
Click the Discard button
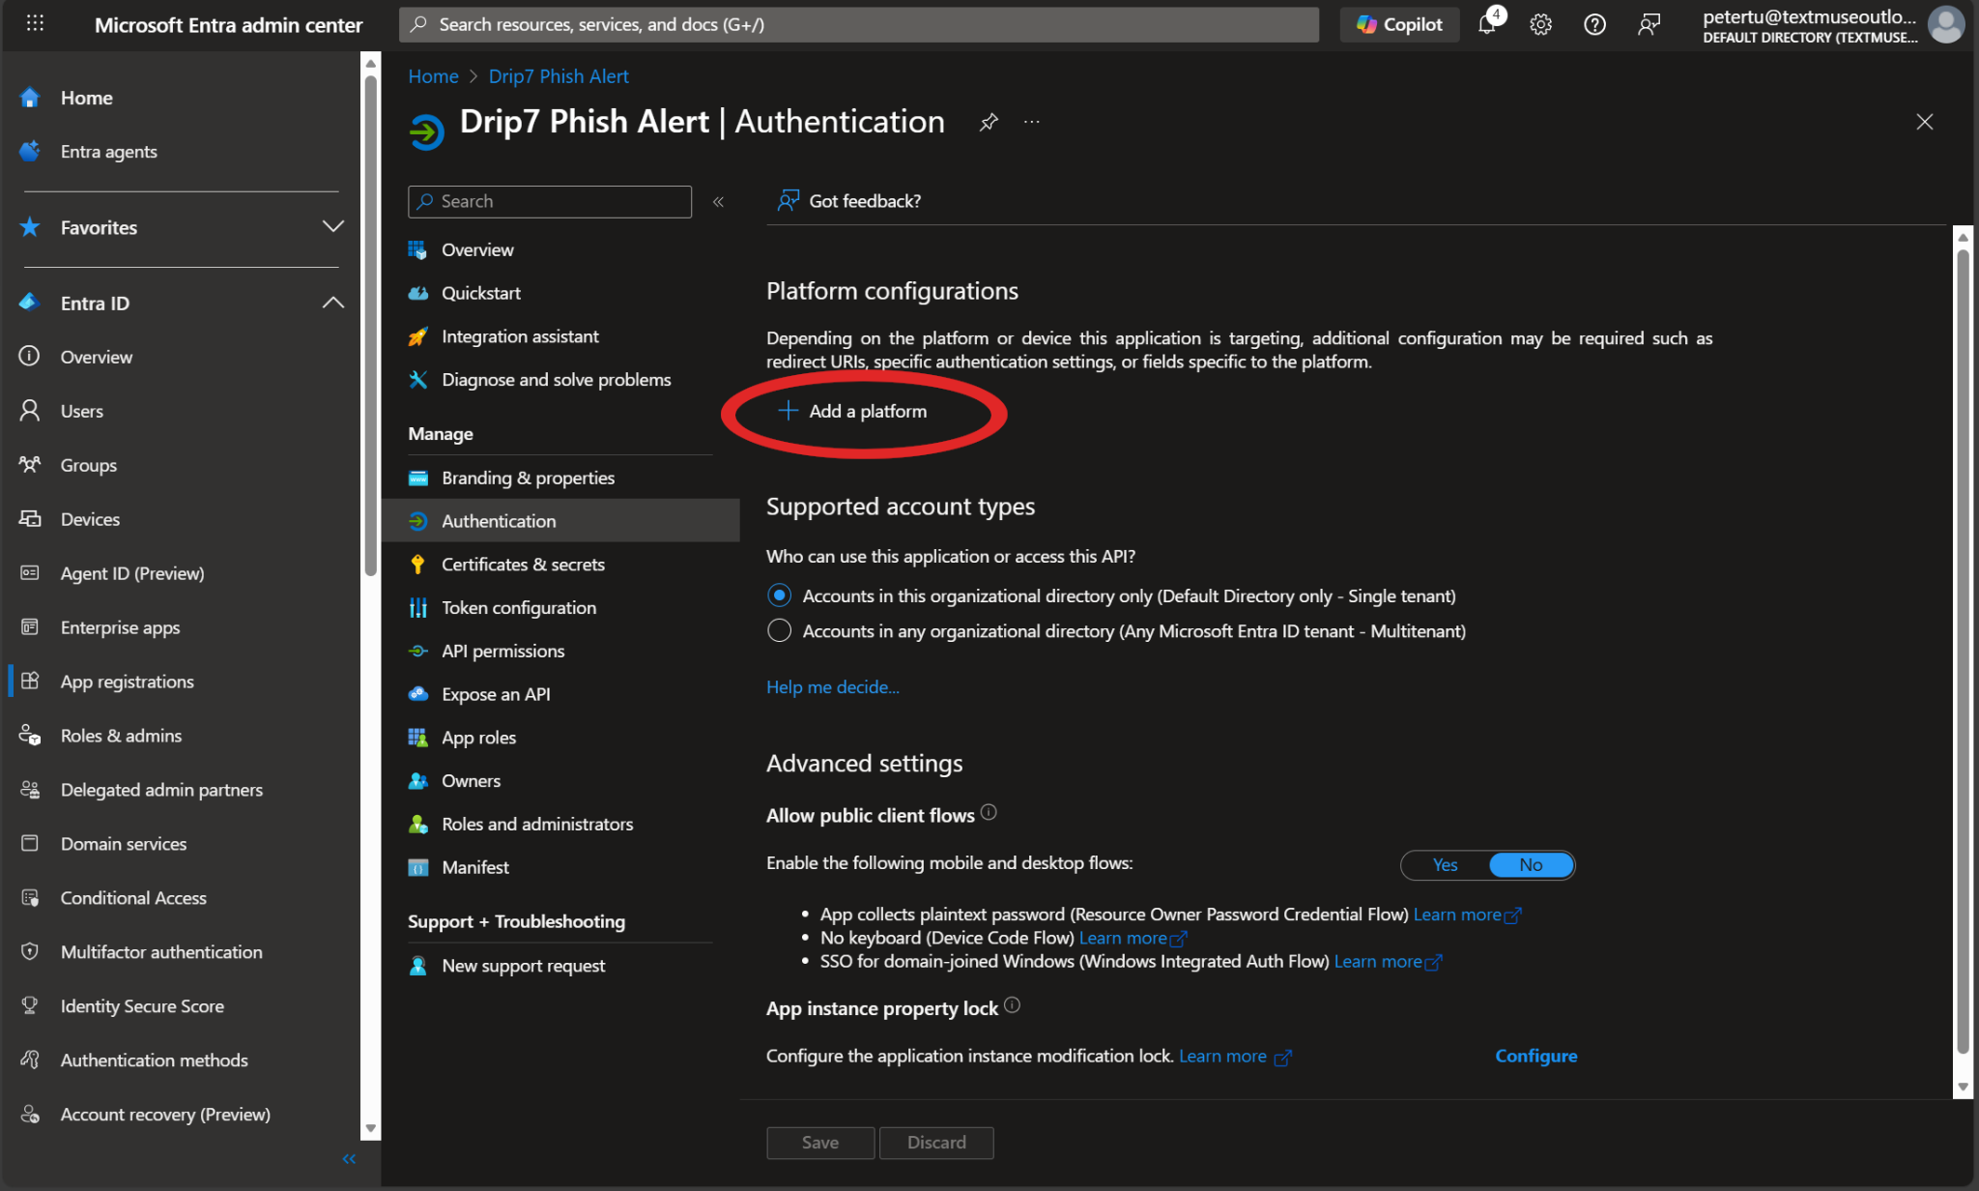936,1143
